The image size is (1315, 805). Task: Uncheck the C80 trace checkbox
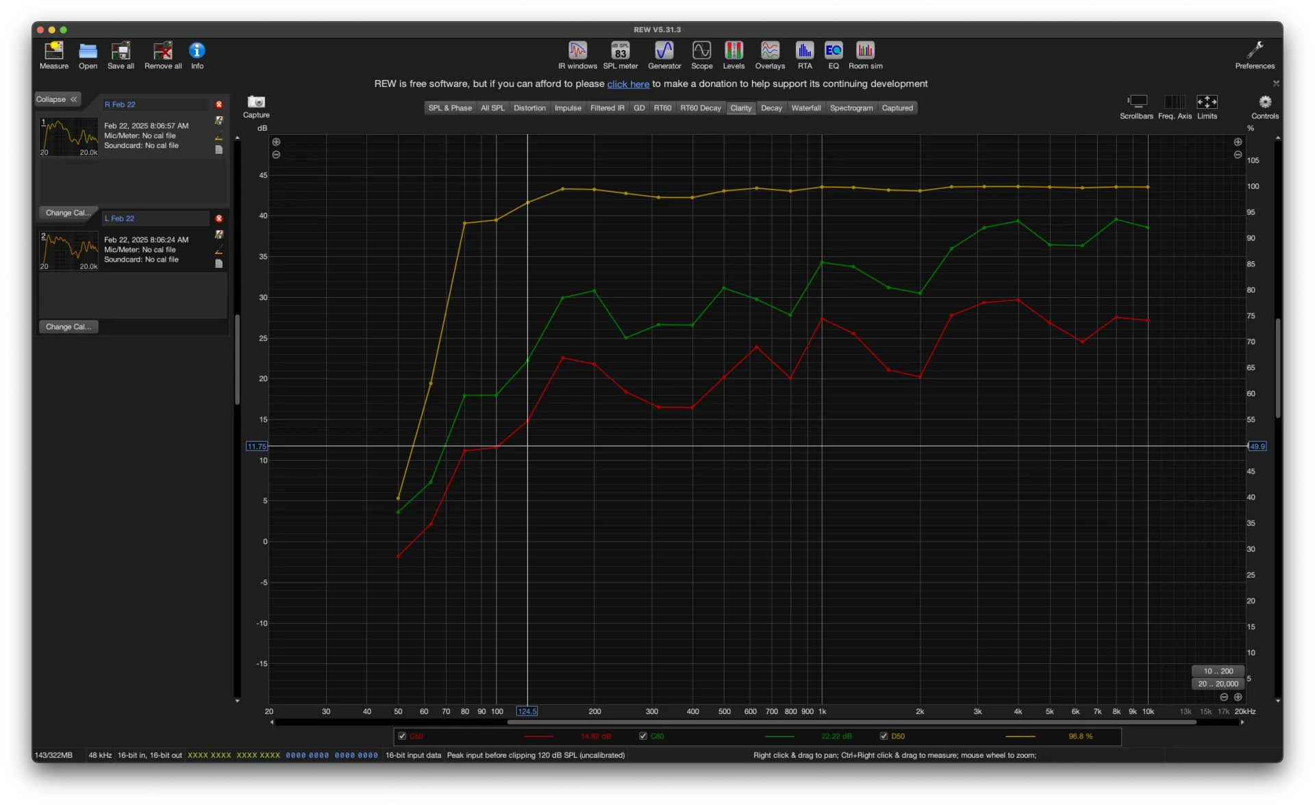click(643, 737)
